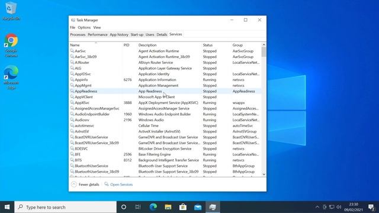Click the service icon beside BFE
The height and width of the screenshot is (213, 379).
coord(72,154)
